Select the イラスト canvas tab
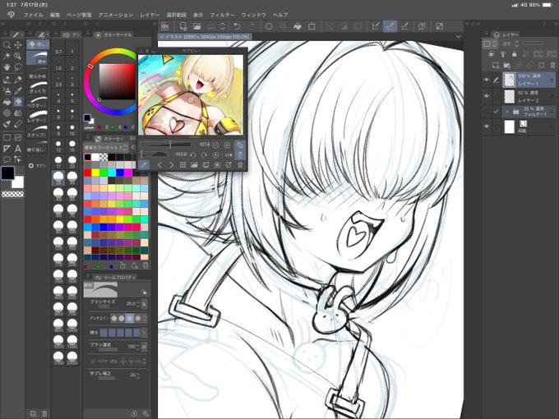 pos(206,37)
